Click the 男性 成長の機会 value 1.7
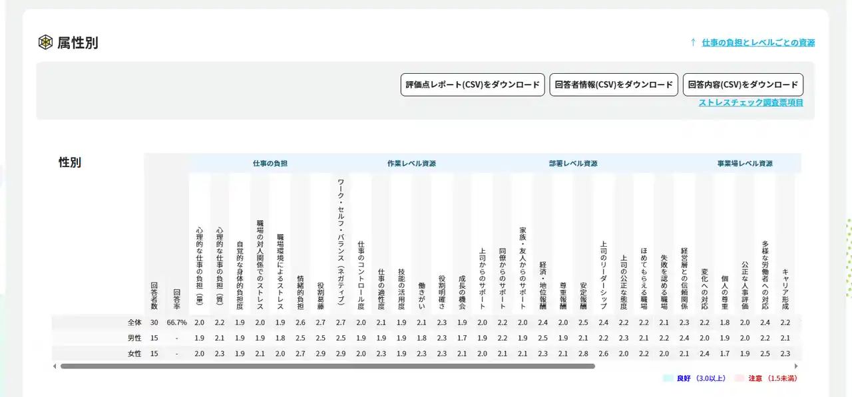This screenshot has width=852, height=397. [462, 338]
